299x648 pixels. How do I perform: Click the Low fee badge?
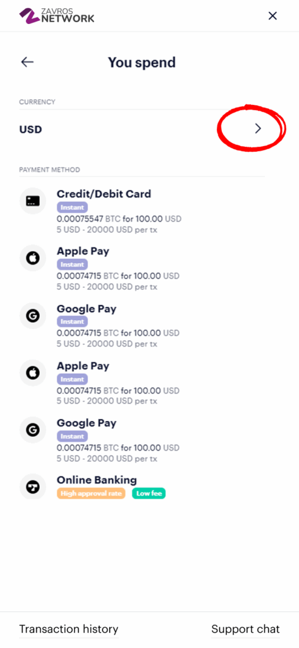pyautogui.click(x=149, y=493)
